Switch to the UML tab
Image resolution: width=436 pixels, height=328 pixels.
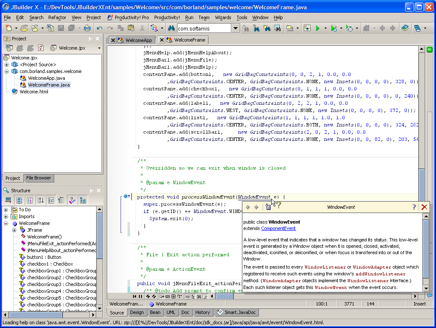(171, 312)
